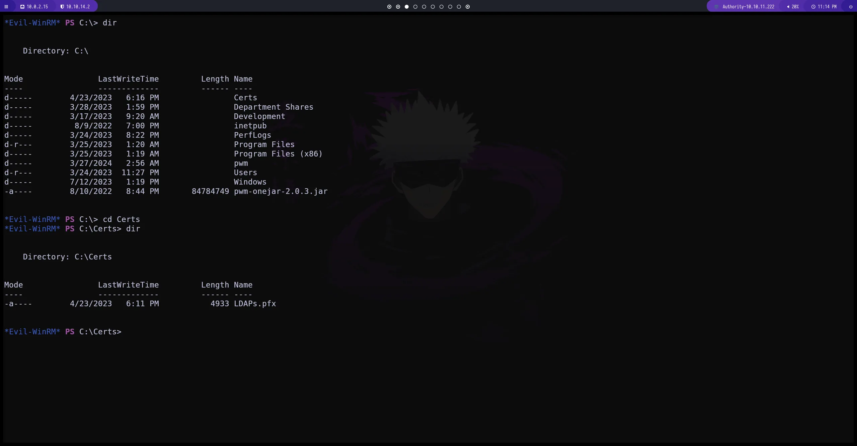Viewport: 857px width, 446px height.
Task: Click the target cube icon before Authority
Action: click(x=716, y=7)
